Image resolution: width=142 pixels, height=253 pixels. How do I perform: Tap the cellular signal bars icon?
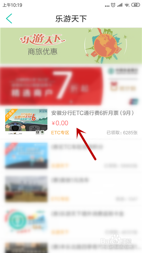pos(120,5)
